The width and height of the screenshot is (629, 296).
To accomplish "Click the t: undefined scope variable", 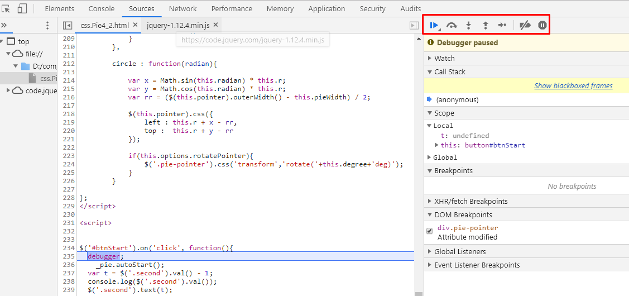I will 465,136.
